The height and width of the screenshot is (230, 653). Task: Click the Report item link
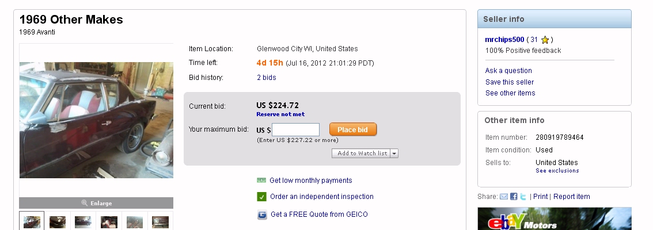[x=571, y=196]
